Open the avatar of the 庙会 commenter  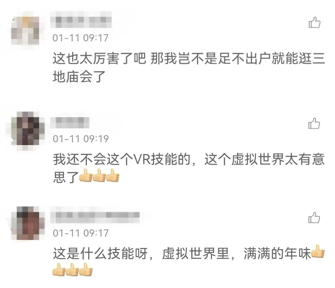point(25,30)
